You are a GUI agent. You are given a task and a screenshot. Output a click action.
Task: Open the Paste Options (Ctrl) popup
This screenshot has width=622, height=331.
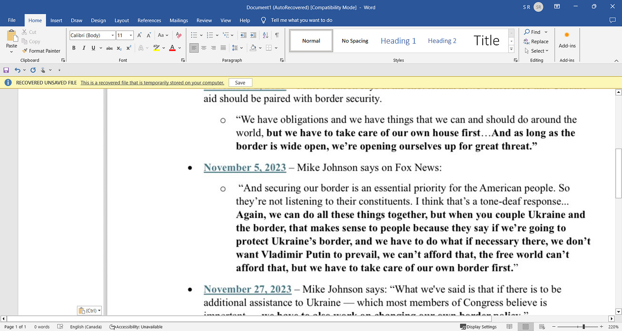(89, 310)
